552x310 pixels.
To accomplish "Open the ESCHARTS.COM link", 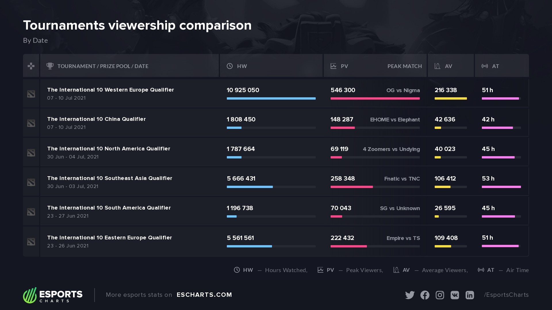I will click(x=204, y=295).
